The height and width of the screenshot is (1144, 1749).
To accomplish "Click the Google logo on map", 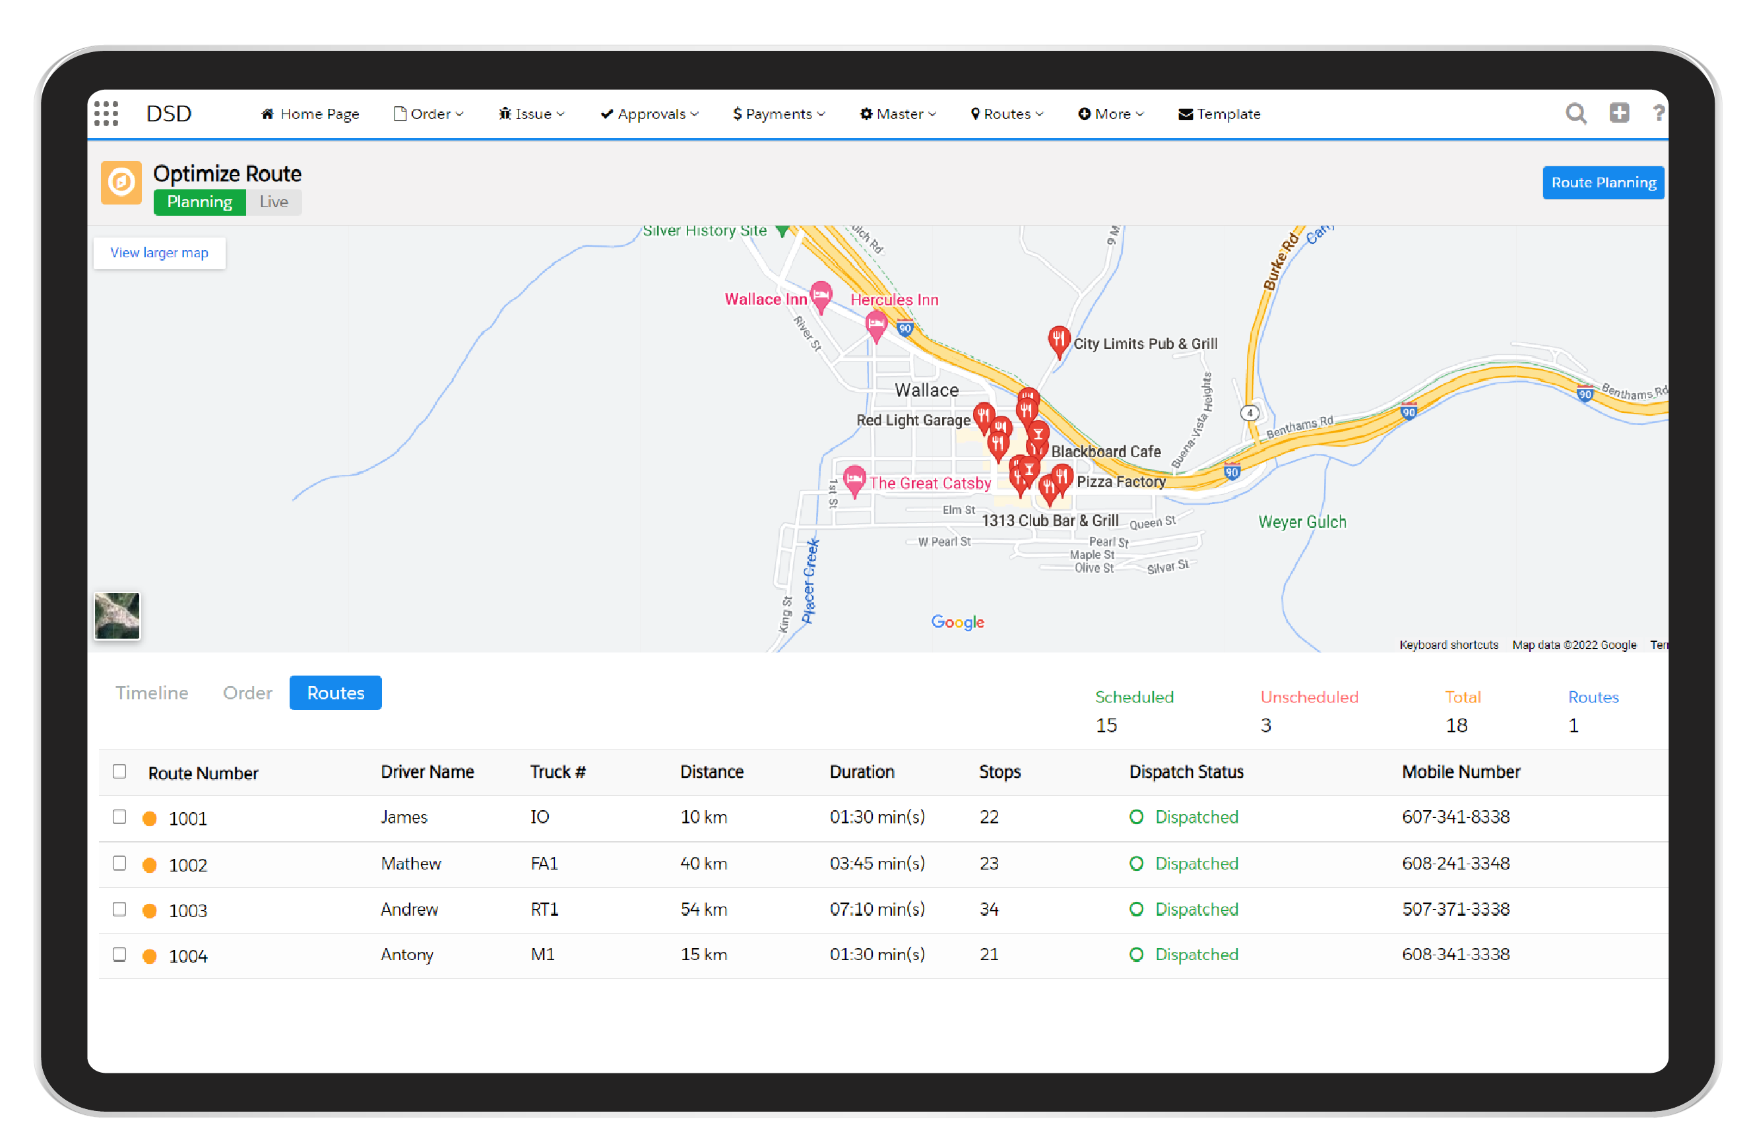I will pos(957,621).
